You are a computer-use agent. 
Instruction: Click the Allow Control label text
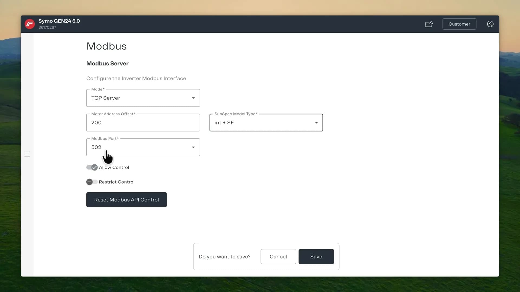[x=114, y=167]
